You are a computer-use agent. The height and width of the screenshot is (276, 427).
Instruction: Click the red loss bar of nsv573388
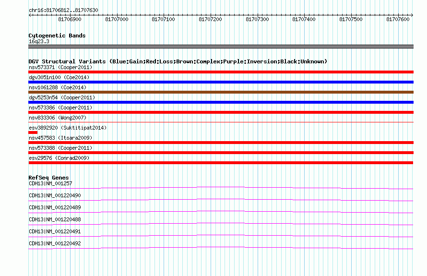(221, 153)
